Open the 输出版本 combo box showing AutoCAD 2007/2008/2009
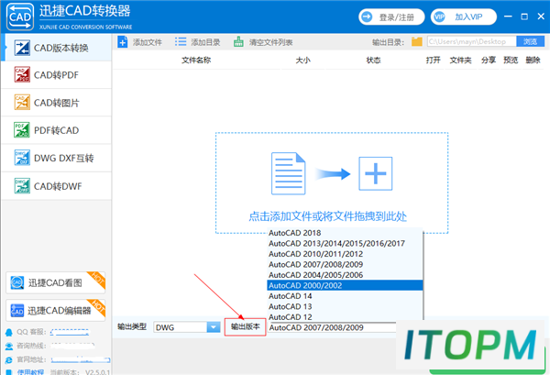This screenshot has height=375, width=550. tap(332, 327)
